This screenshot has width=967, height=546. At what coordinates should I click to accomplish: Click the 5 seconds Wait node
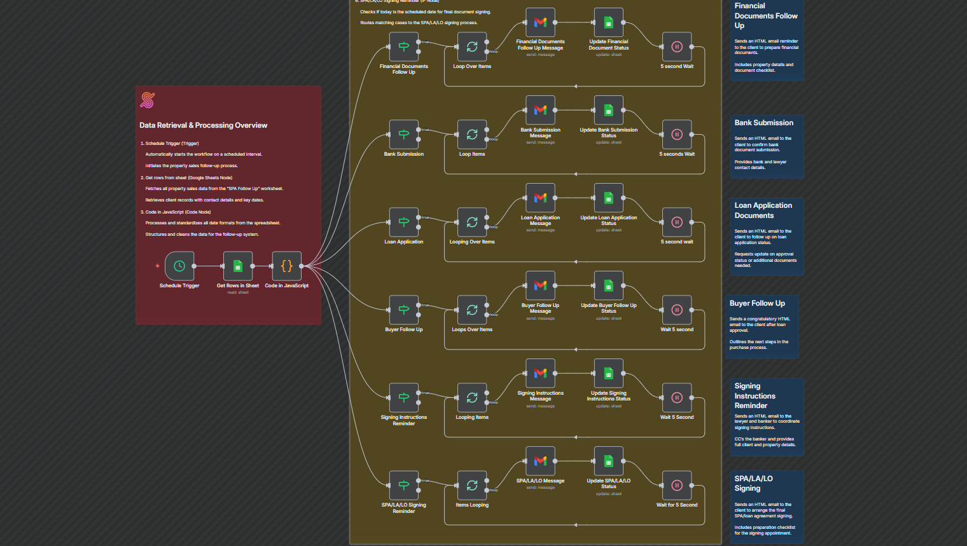677,135
